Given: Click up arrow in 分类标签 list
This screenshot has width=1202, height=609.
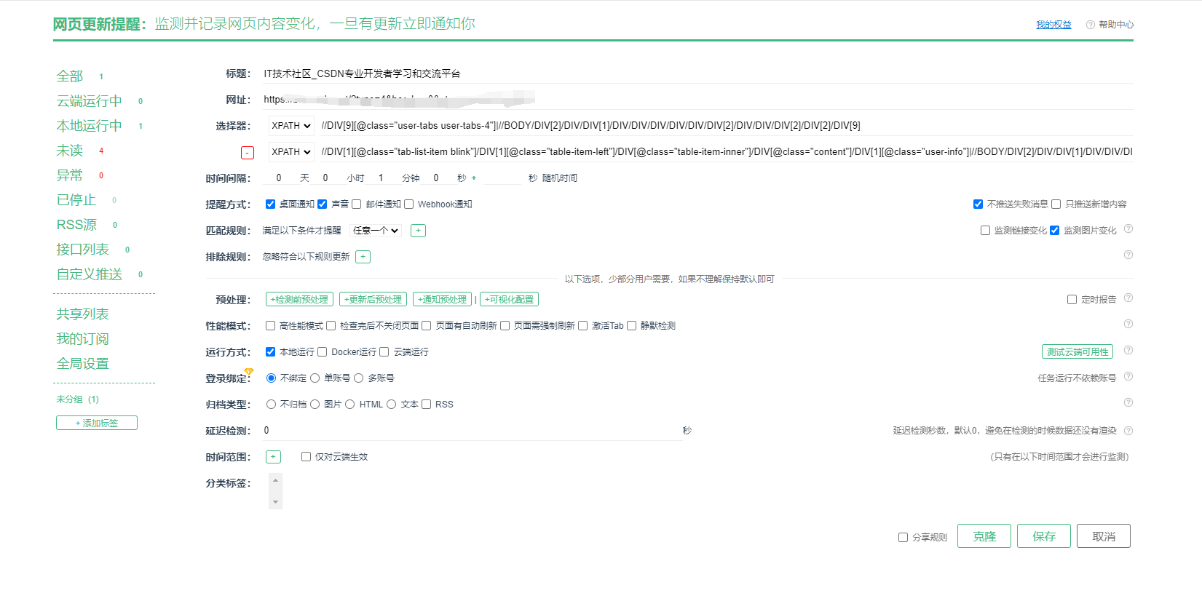Looking at the screenshot, I should (x=275, y=480).
